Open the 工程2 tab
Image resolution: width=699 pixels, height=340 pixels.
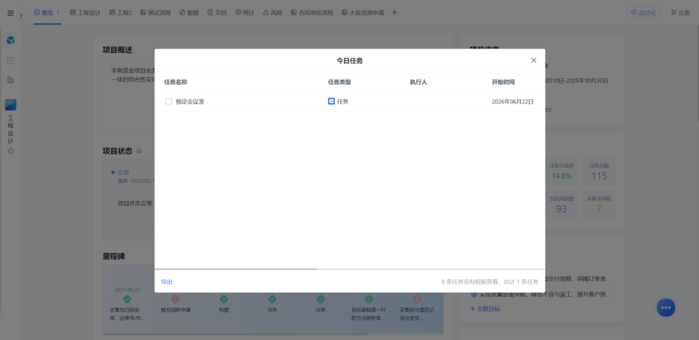click(120, 12)
